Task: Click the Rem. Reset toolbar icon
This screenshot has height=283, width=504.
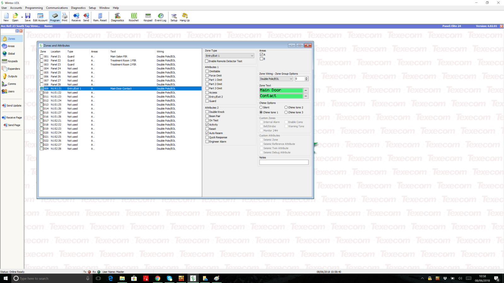Action: coord(100,17)
